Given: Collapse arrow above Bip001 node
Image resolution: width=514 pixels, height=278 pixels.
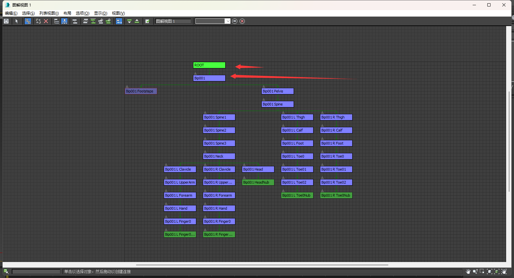Looking at the screenshot, I should [195, 74].
